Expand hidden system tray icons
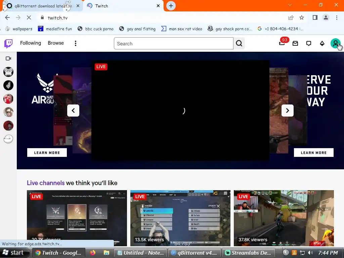 point(286,253)
